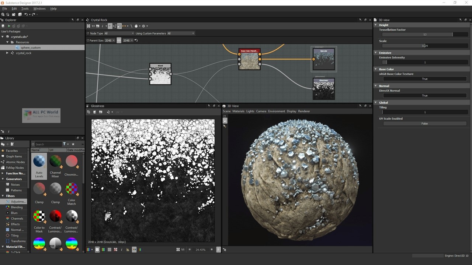472x265 pixels.
Task: Open first Parent Size 2048 dropdown
Action: pos(110,40)
